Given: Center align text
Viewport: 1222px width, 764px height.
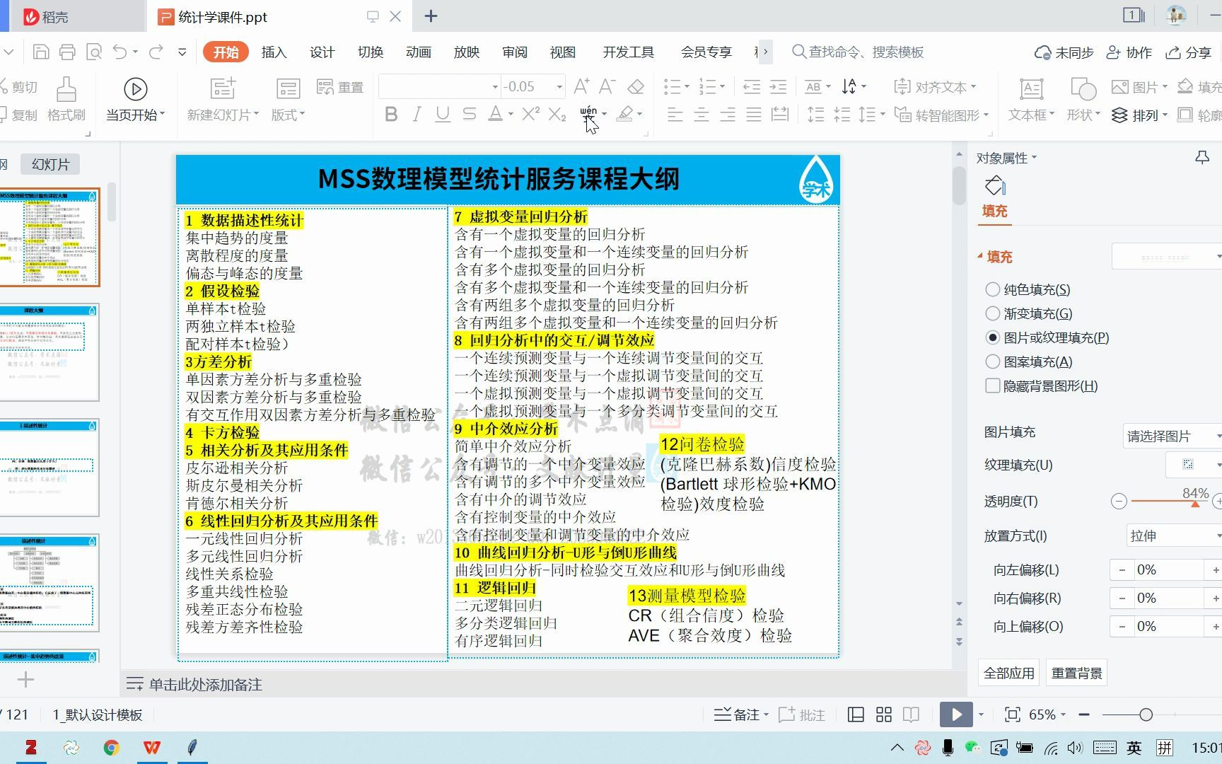Looking at the screenshot, I should coord(702,114).
